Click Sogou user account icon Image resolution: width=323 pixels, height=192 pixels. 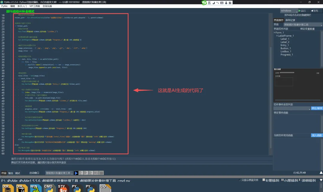click(226, 3)
